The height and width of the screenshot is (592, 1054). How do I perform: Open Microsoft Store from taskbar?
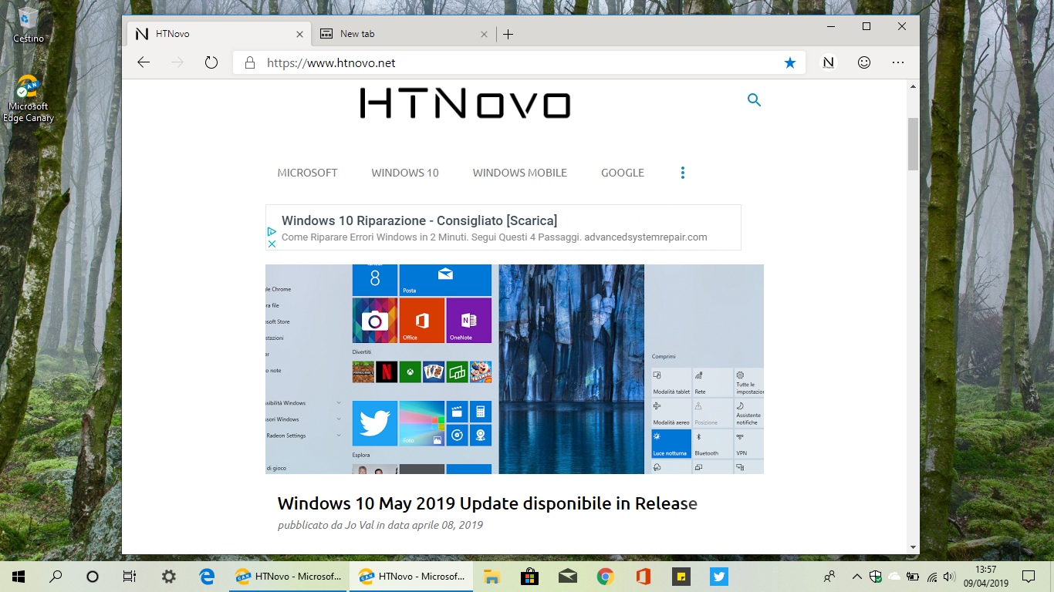[529, 576]
